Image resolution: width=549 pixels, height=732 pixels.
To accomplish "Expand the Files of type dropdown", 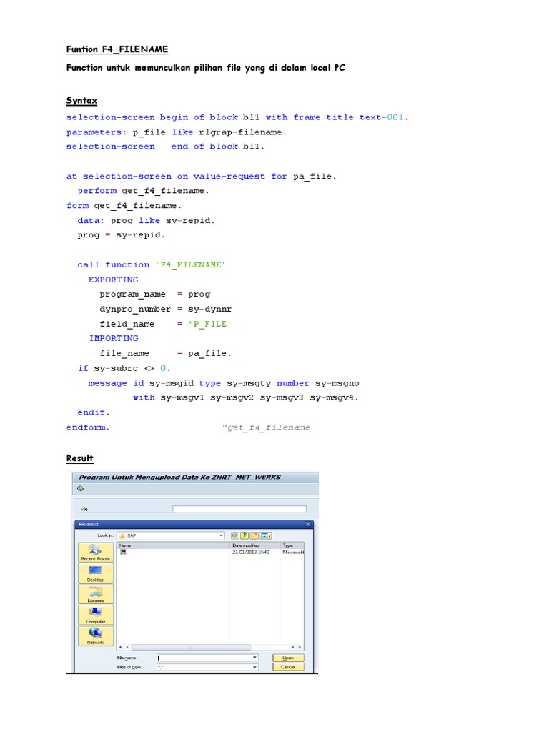I will pyautogui.click(x=255, y=667).
